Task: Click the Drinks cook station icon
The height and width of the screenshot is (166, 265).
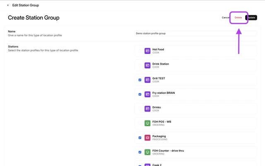Action: (147, 109)
